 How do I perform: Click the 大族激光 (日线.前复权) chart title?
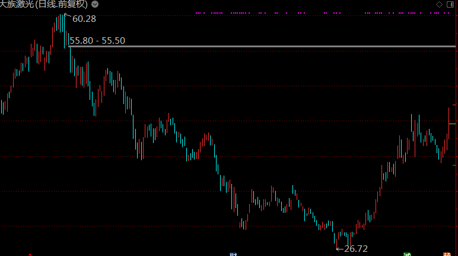45,4
